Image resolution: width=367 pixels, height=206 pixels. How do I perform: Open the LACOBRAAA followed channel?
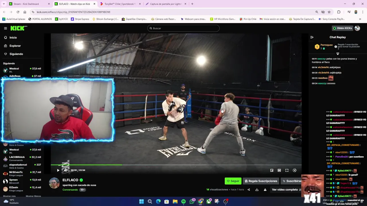click(x=22, y=159)
